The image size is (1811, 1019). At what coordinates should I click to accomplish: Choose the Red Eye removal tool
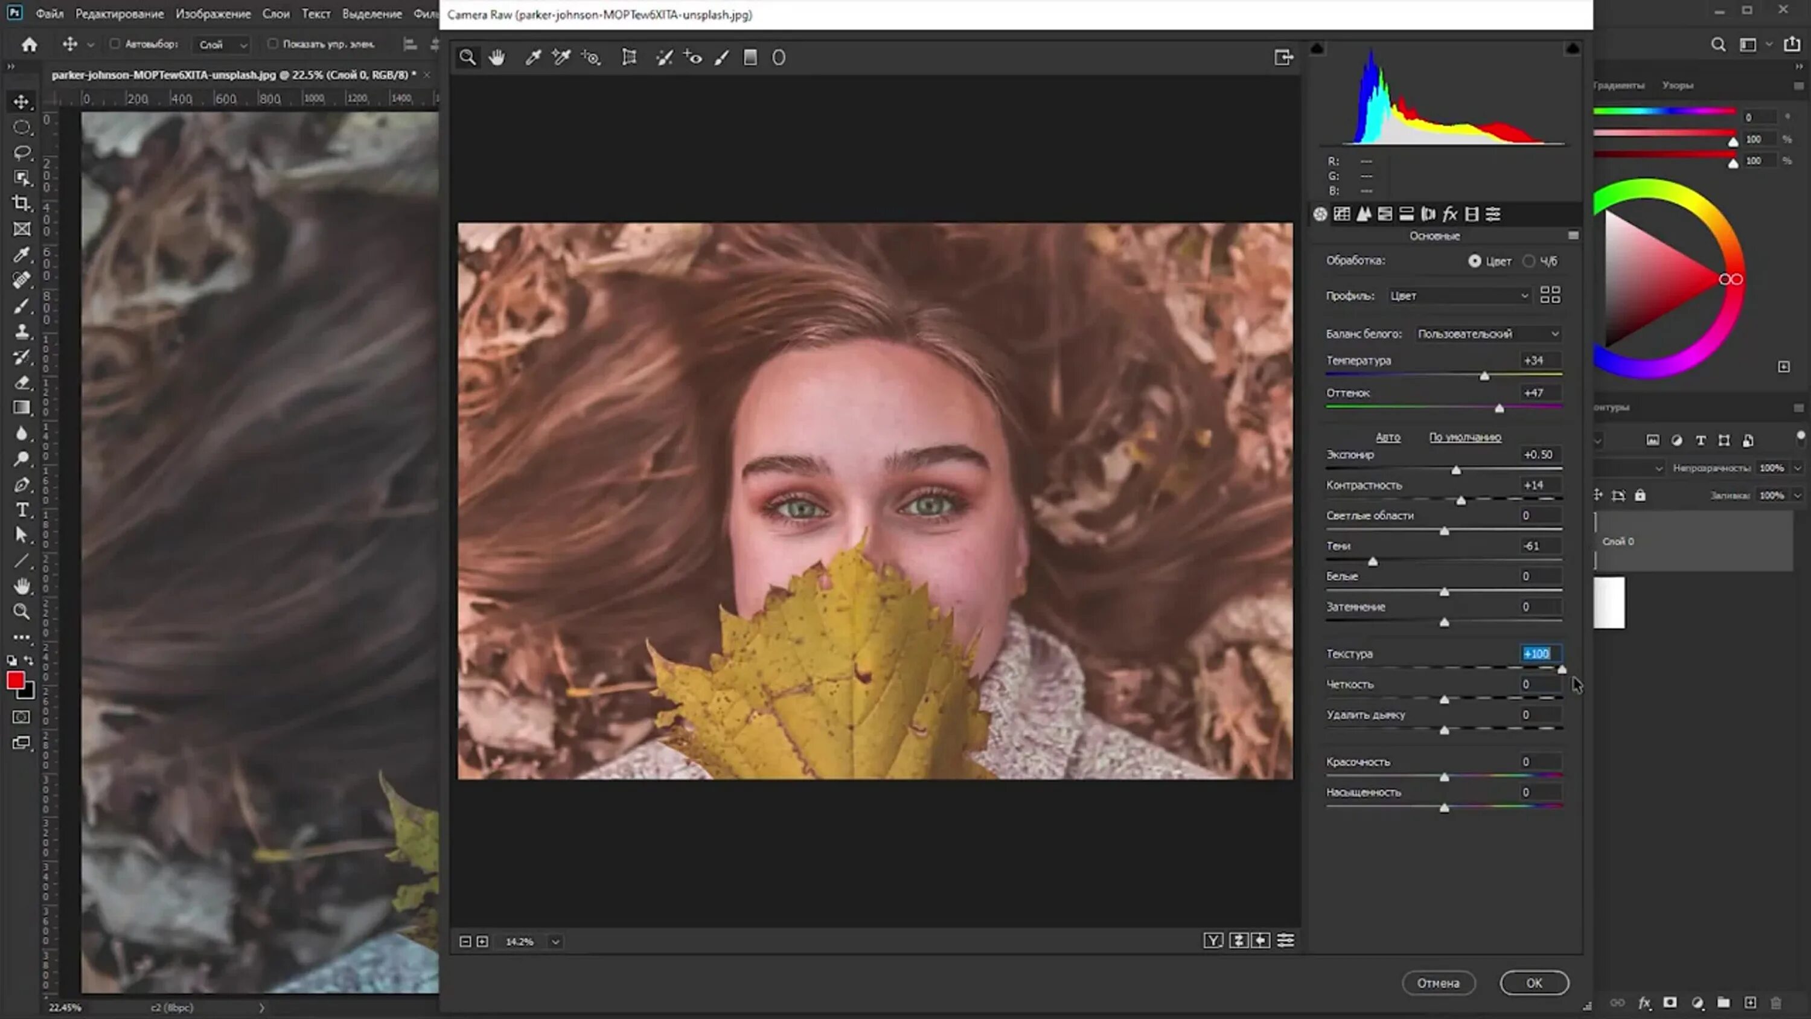coord(692,58)
